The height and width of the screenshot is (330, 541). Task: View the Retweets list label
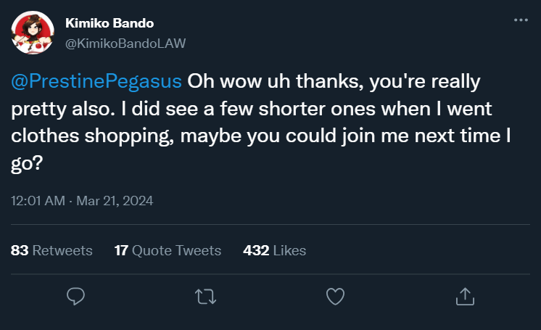pyautogui.click(x=62, y=250)
